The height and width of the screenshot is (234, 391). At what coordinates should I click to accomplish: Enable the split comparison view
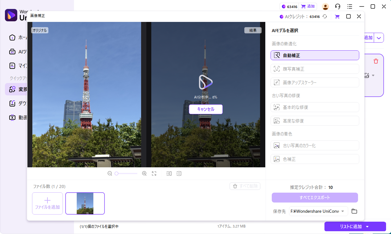click(179, 173)
